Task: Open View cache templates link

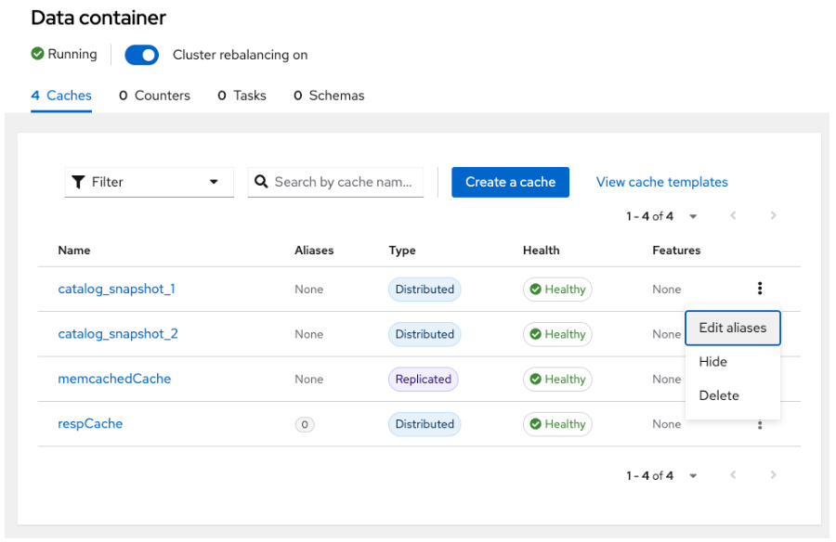Action: pyautogui.click(x=661, y=182)
